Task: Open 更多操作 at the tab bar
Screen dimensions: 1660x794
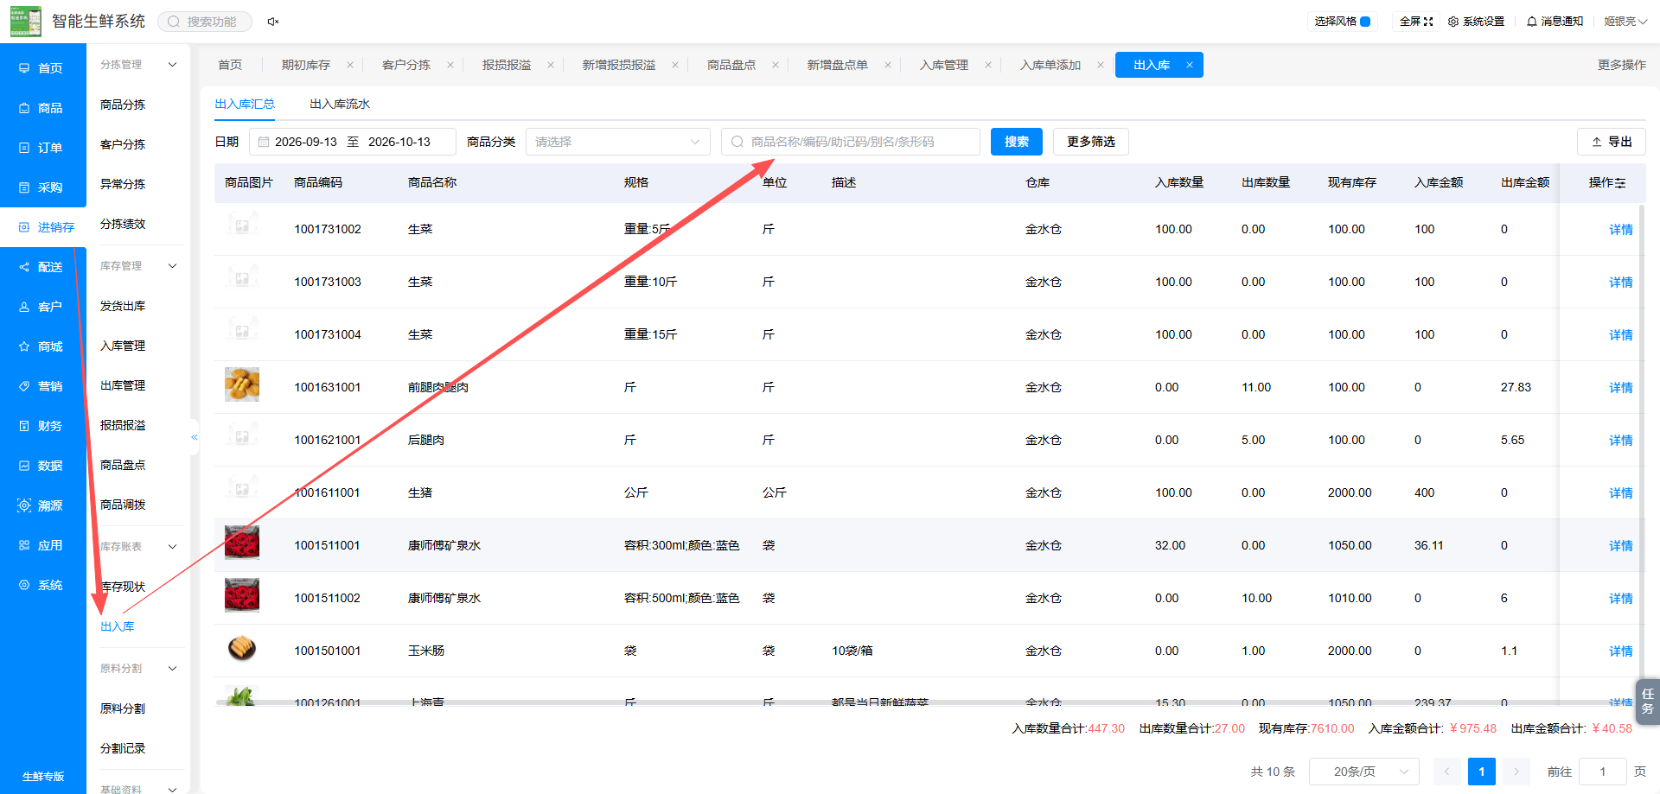Action: (x=1622, y=65)
